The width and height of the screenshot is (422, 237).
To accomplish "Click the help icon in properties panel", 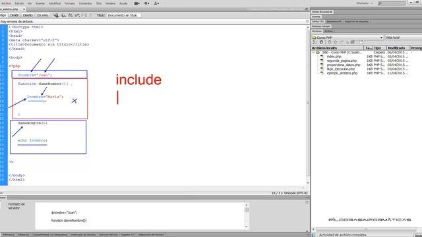I will [307, 203].
